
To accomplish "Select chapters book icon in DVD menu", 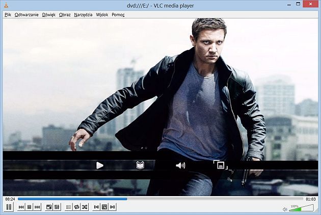I will point(140,165).
